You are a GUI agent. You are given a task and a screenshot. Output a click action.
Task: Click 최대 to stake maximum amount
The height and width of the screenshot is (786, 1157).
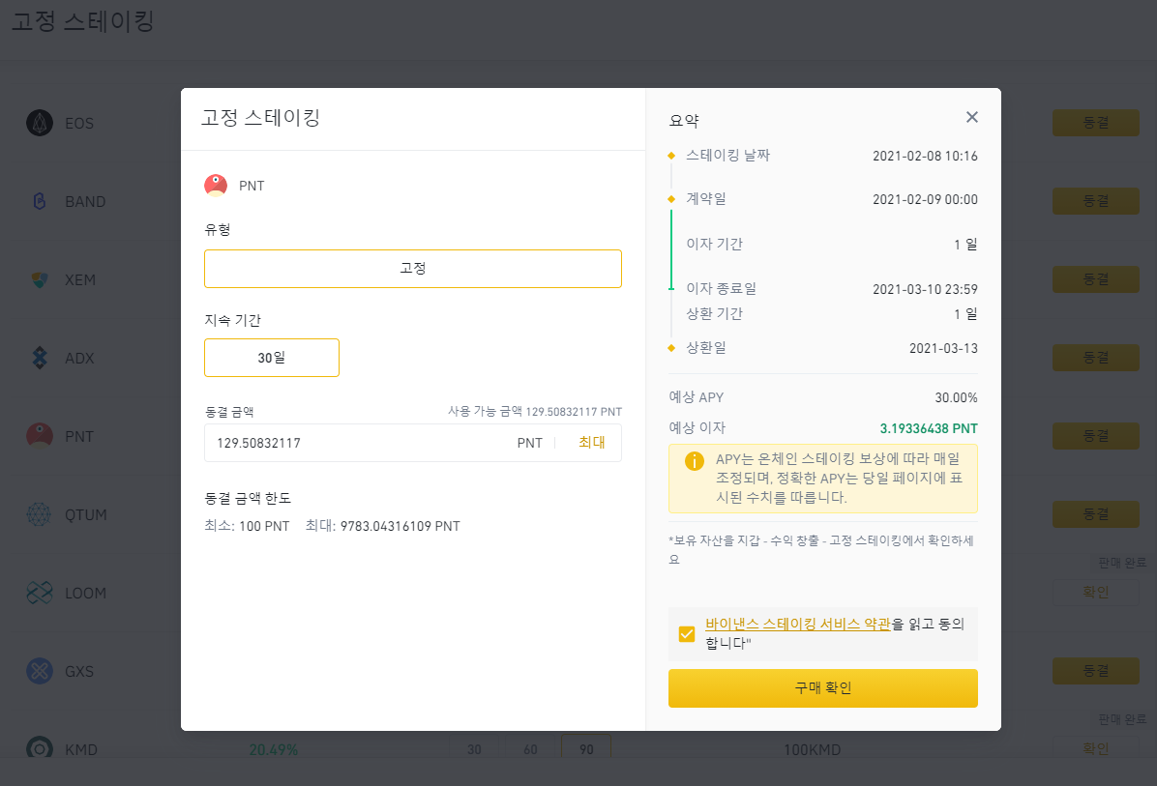click(x=591, y=443)
